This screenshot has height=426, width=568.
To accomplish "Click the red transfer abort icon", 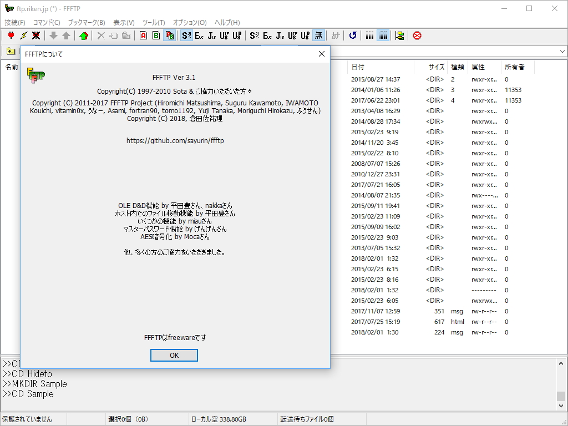I will (416, 35).
